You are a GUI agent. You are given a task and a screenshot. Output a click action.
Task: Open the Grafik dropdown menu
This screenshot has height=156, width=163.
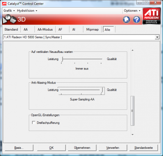9,11
